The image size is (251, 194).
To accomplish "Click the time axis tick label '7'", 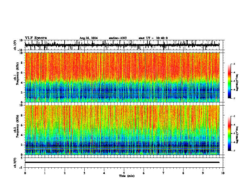I will tap(164, 173).
